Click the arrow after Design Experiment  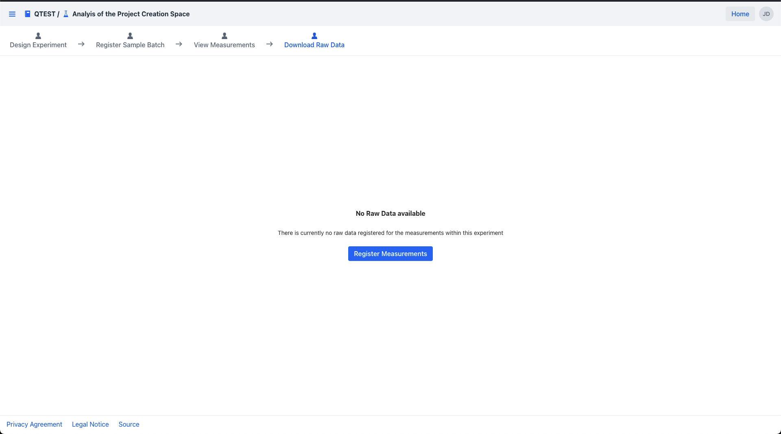click(81, 44)
